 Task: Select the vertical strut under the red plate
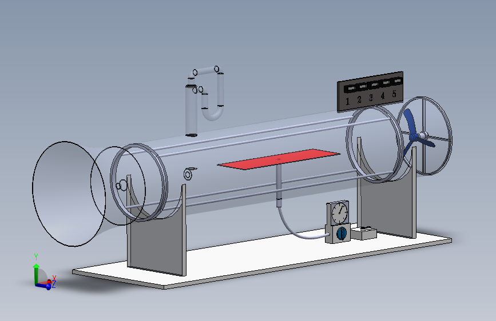point(279,186)
